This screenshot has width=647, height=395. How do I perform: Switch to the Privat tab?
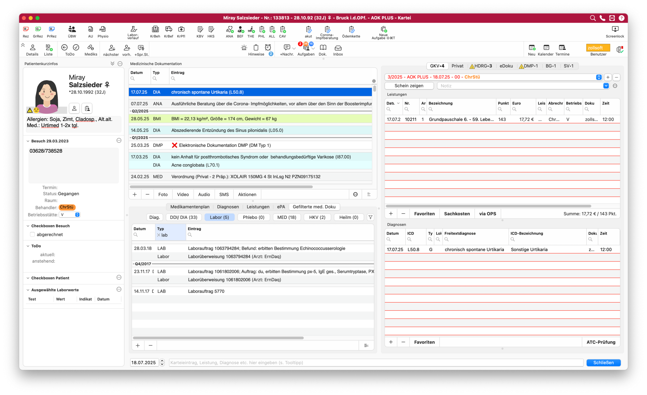457,66
